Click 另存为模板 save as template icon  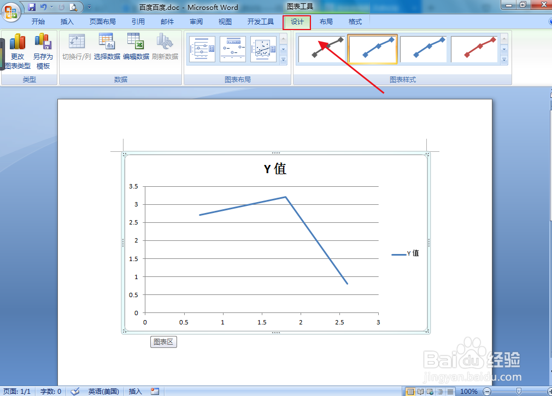click(43, 51)
